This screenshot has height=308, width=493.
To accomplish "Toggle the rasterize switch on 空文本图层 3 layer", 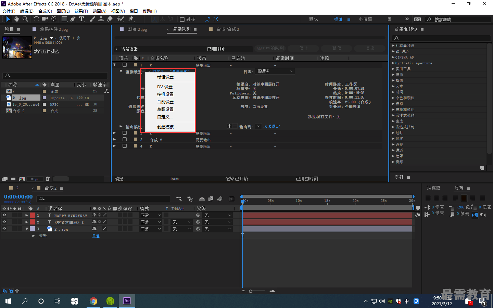I will (99, 222).
